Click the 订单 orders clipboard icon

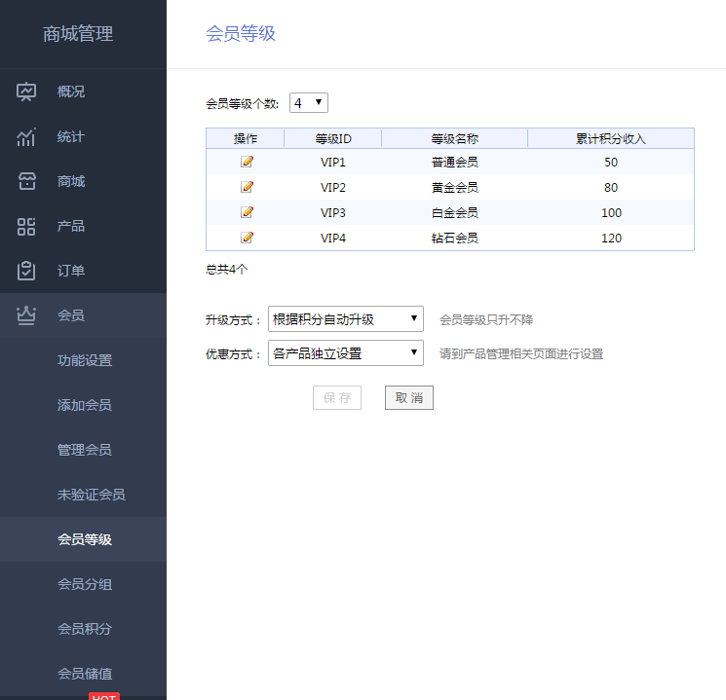[x=26, y=272]
